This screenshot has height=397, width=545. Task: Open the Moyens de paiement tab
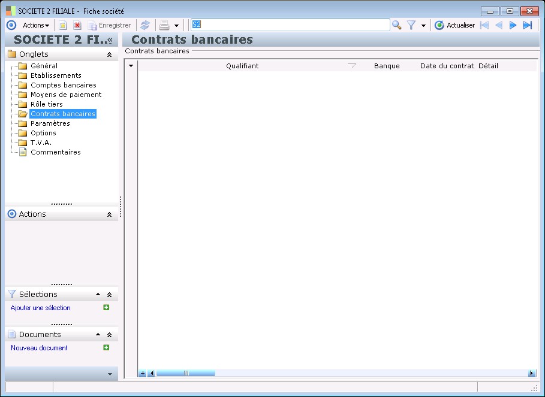coord(66,95)
